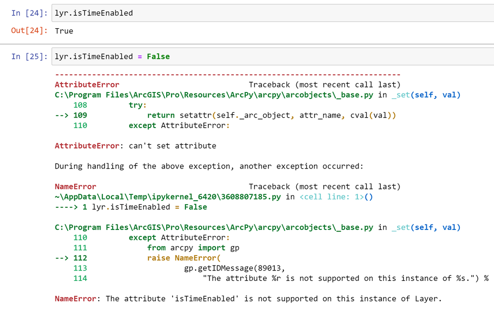Click the red Out[24] prompt label
The width and height of the screenshot is (494, 313).
[30, 31]
